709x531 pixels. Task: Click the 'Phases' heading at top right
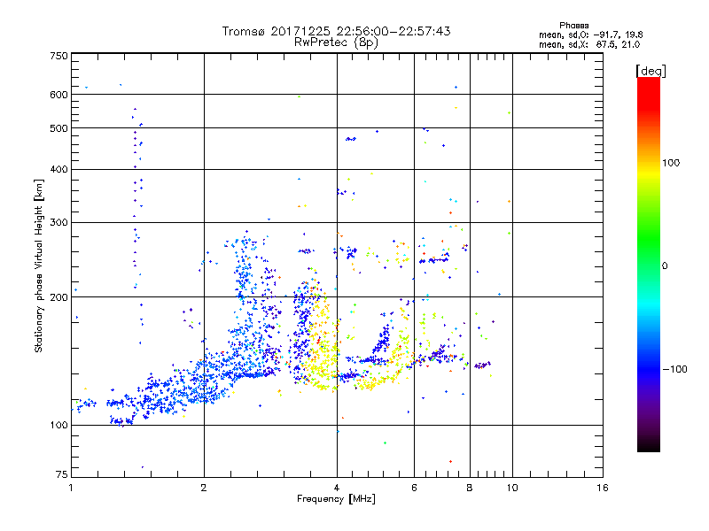tap(573, 26)
